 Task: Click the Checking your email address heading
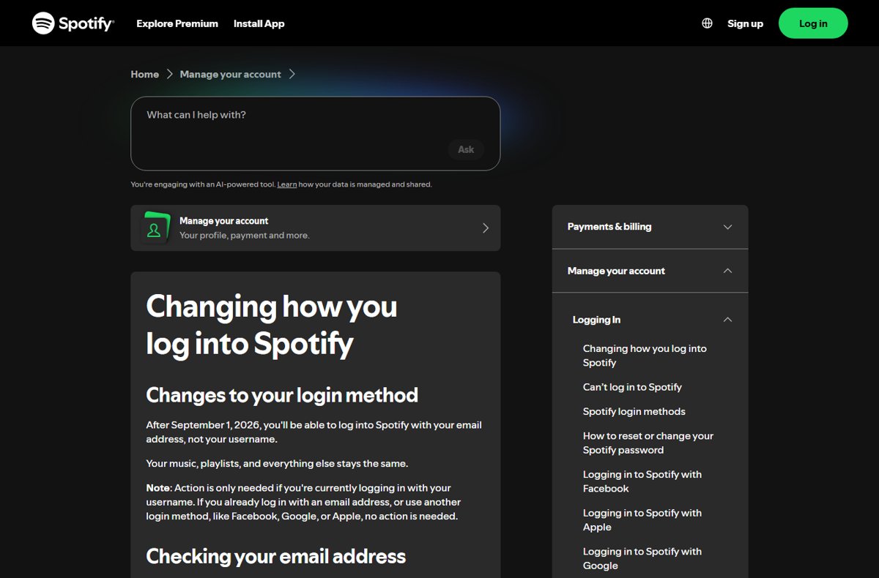point(276,556)
